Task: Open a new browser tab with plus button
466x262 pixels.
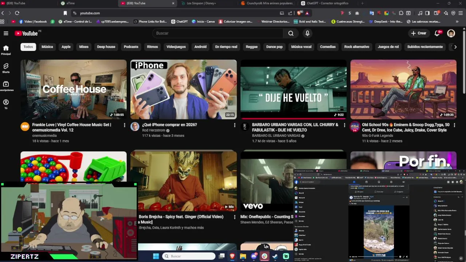Action: (362, 3)
